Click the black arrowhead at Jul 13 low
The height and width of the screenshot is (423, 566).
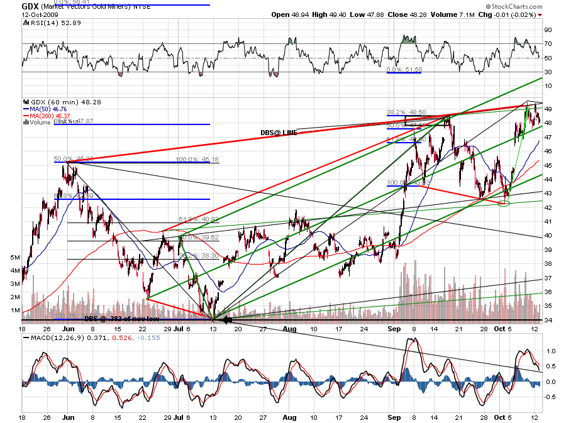tap(226, 320)
